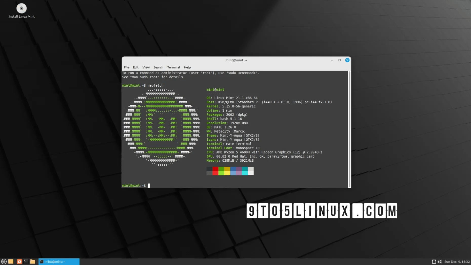Viewport: 471px width, 265px height.
Task: Open the clock showing Sun Dec 4, 18:32
Action: [x=457, y=261]
